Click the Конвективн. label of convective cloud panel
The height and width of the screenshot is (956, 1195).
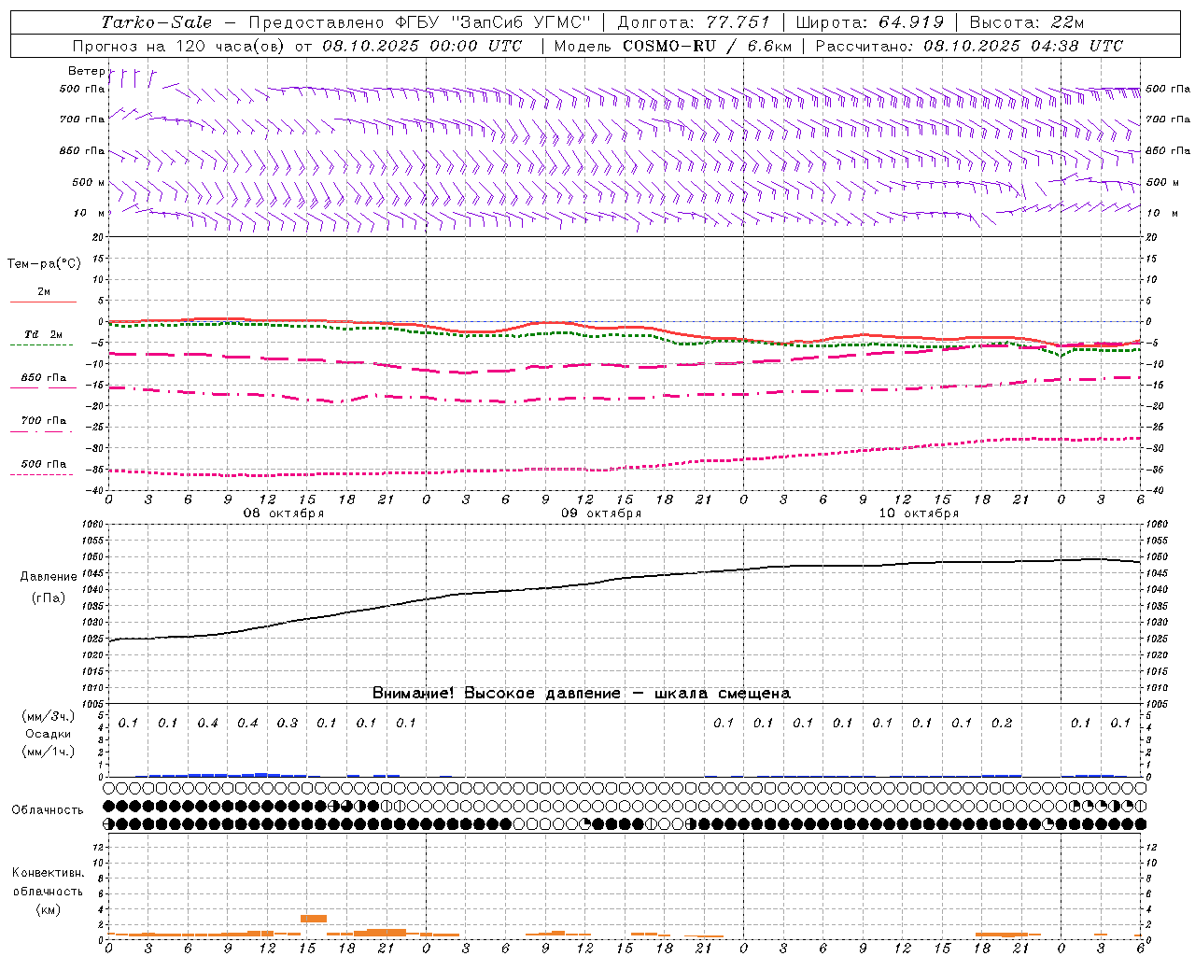[49, 873]
